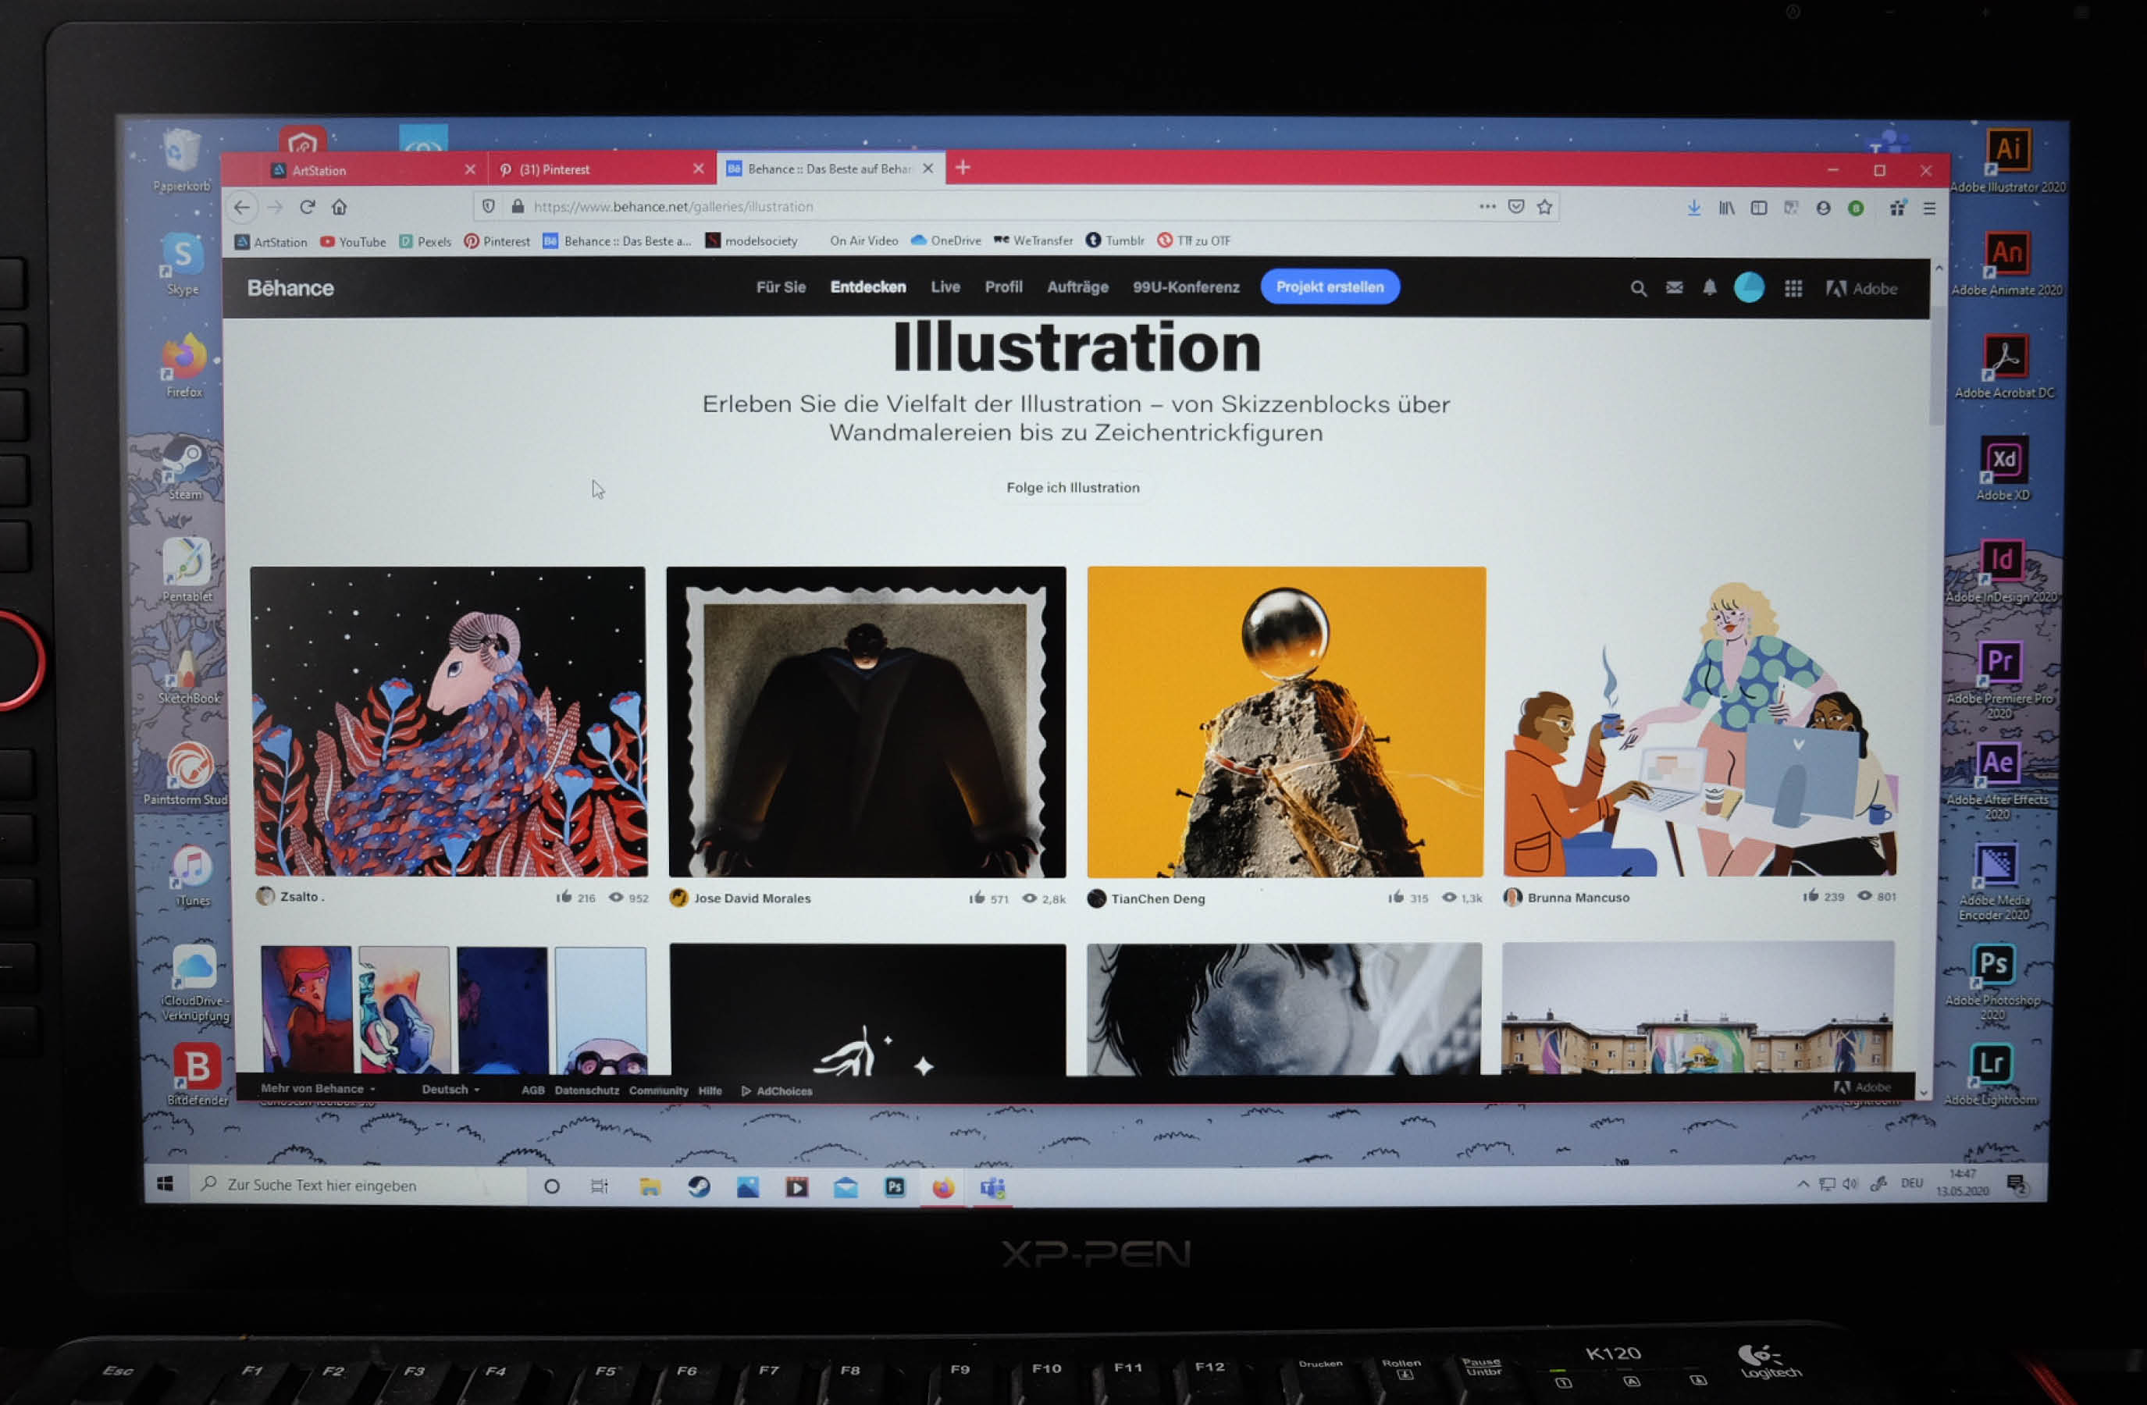
Task: Close the Pinterest tab
Action: (698, 169)
